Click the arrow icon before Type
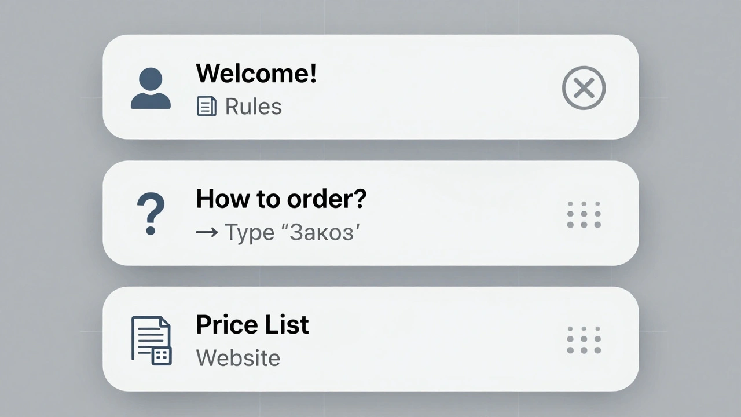 [207, 233]
